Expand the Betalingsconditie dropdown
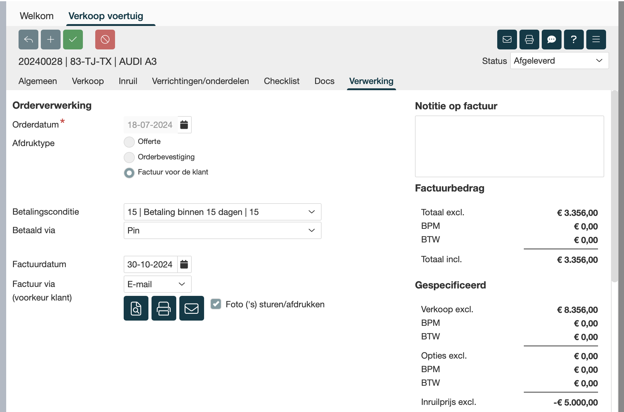Screen dimensions: 624x412 click(x=222, y=212)
